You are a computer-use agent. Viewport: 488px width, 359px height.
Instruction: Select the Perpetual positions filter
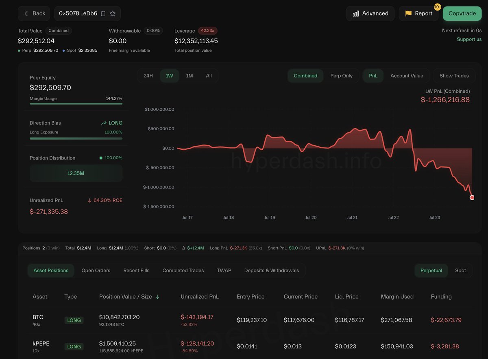pos(431,271)
